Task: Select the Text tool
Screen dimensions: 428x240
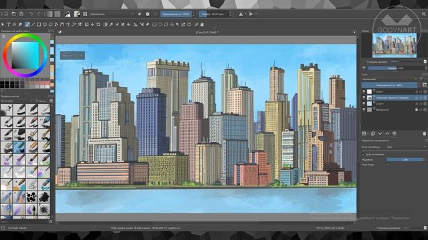Action: point(9,25)
